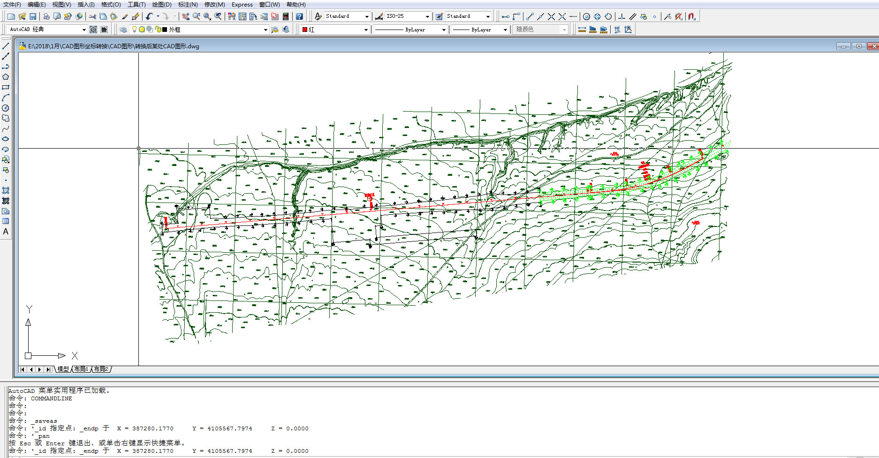Select the Ellipse draw tool
Image resolution: width=879 pixels, height=458 pixels.
pos(6,139)
